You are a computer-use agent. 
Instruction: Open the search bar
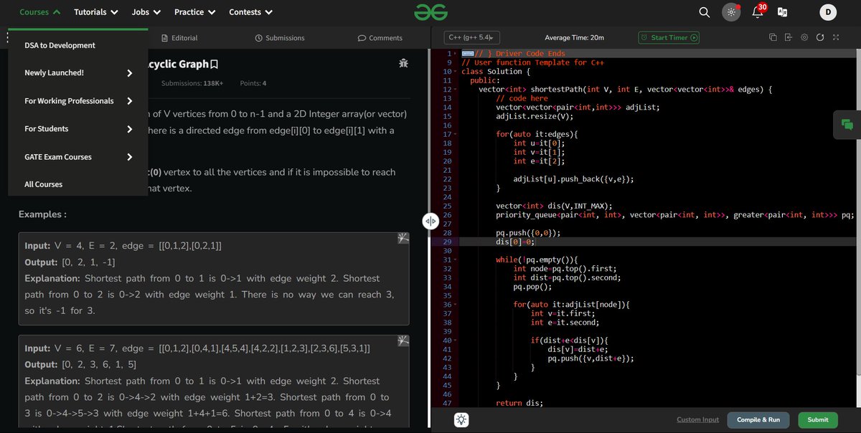(704, 11)
